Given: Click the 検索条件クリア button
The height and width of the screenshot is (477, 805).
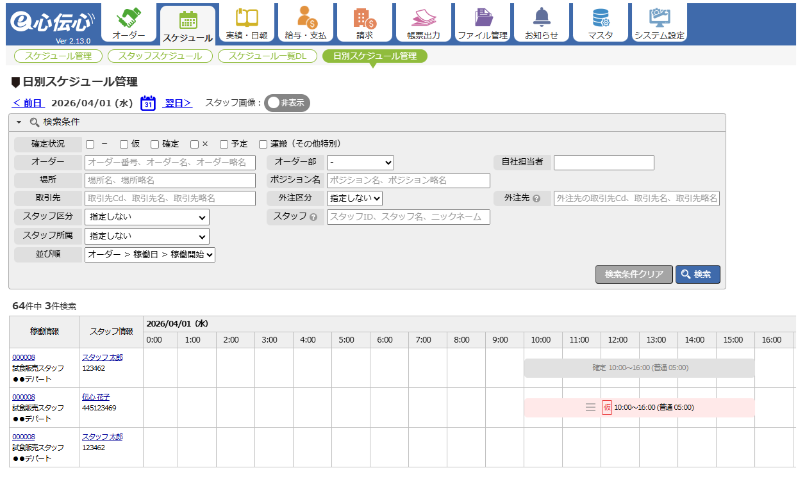Looking at the screenshot, I should pos(634,274).
